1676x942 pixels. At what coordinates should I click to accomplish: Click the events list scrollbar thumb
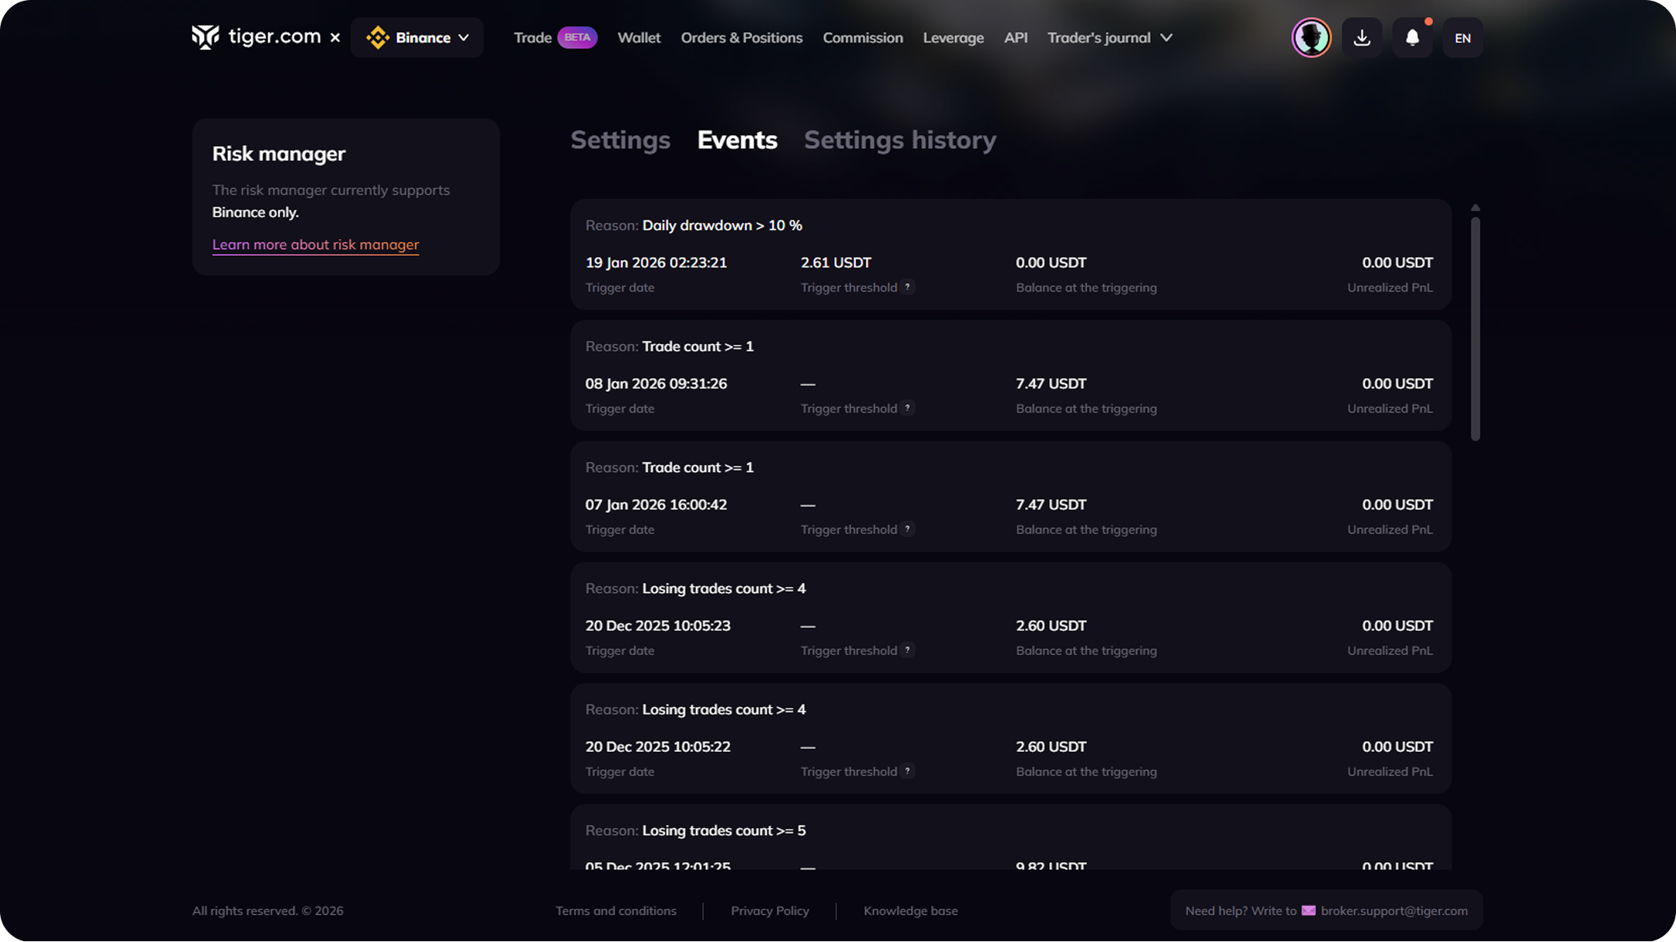1475,329
